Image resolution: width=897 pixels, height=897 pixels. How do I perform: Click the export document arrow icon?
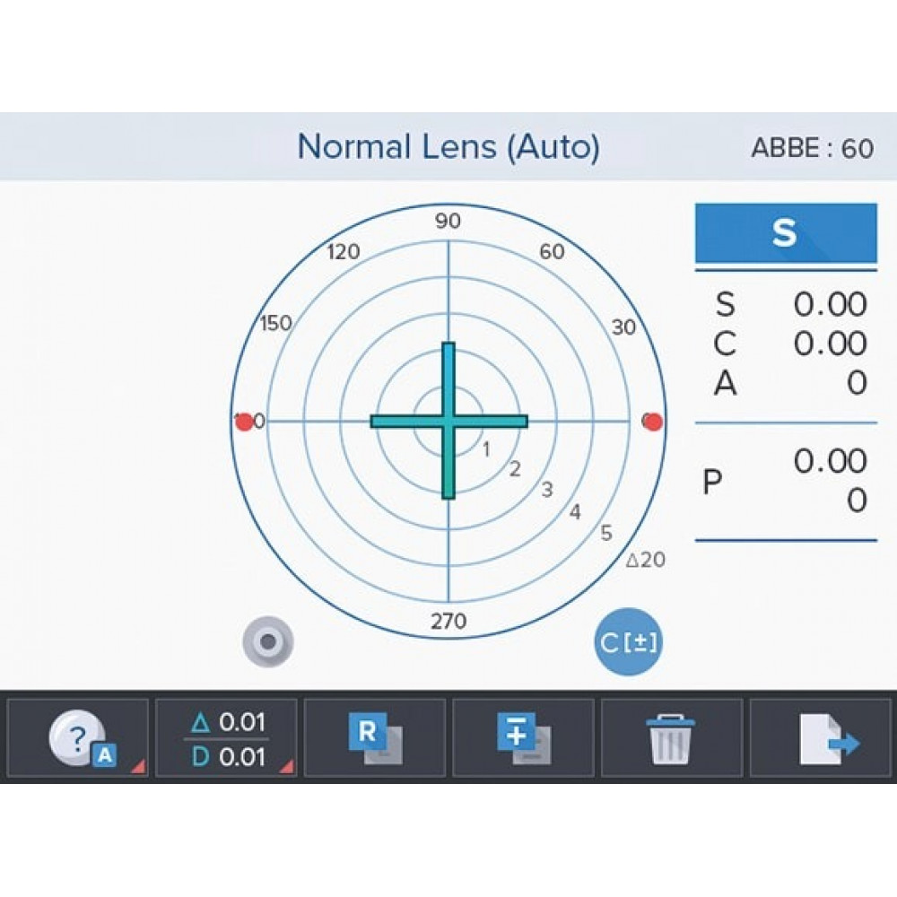point(821,738)
